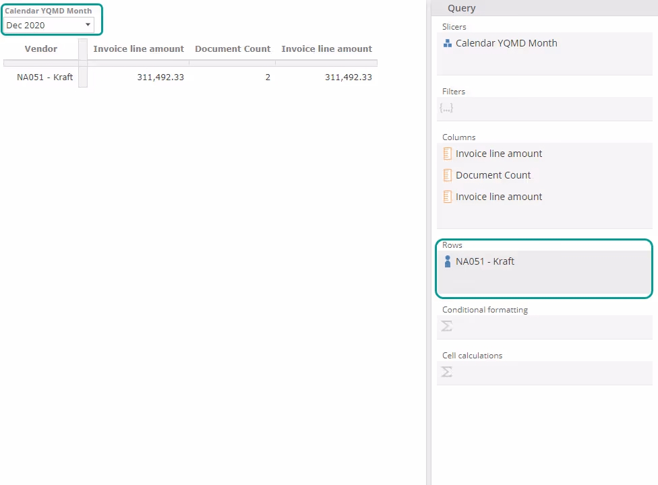Click the Document Count column header in the table
The height and width of the screenshot is (485, 658).
coord(233,49)
